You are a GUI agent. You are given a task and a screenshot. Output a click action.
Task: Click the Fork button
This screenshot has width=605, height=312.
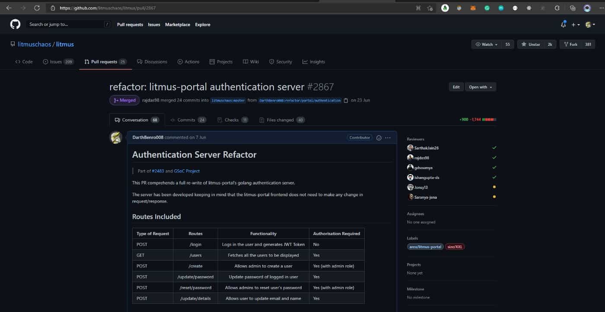pos(570,44)
